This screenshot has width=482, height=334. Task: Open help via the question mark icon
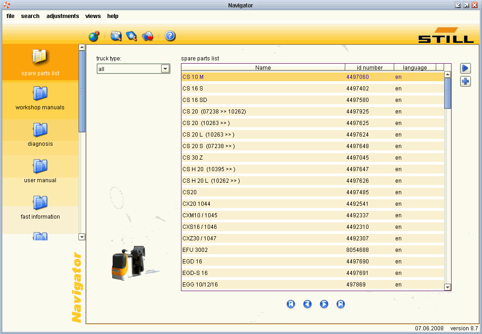[x=170, y=36]
